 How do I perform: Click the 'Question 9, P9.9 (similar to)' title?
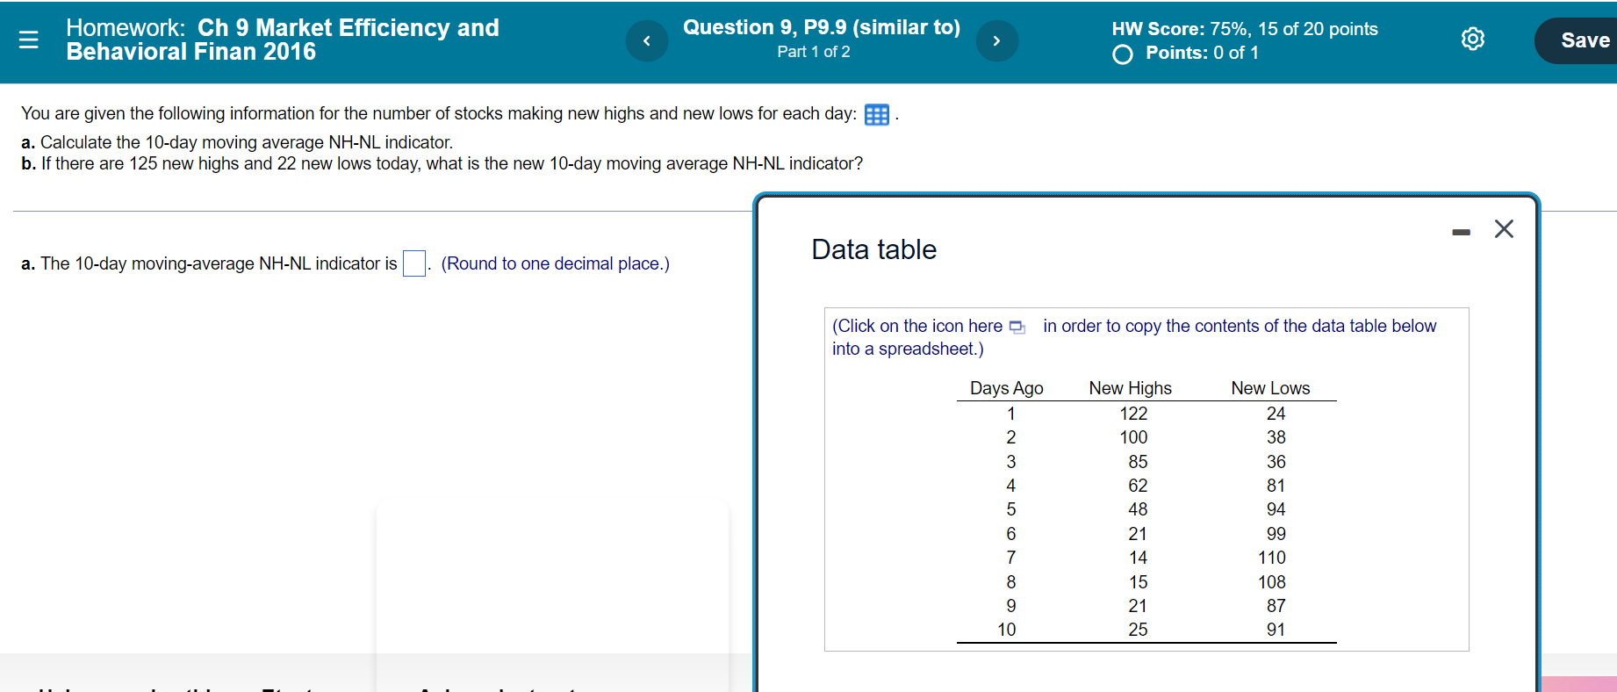822,27
